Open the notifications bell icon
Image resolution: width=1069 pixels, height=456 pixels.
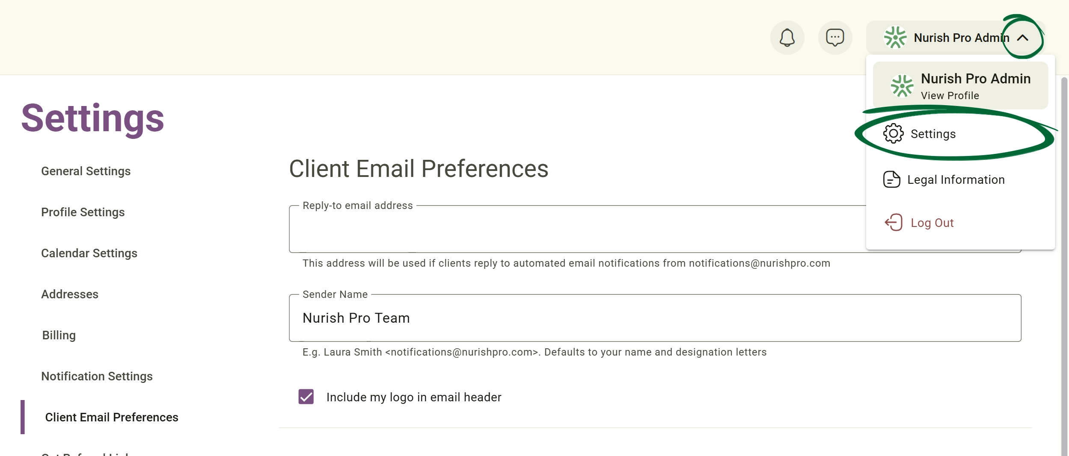tap(787, 38)
